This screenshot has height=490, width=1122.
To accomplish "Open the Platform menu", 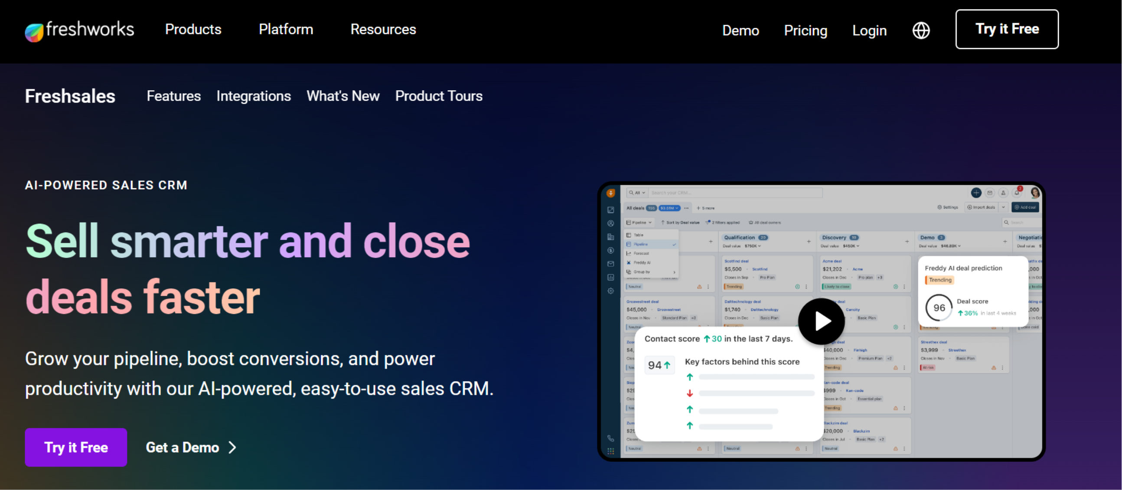I will click(286, 29).
